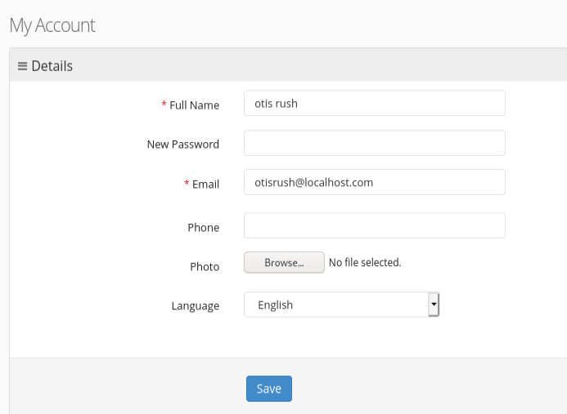This screenshot has width=567, height=414.
Task: Click the Phone label text
Action: tap(203, 228)
